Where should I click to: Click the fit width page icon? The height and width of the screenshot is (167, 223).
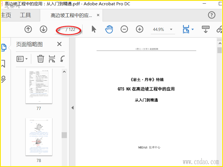(x=186, y=29)
